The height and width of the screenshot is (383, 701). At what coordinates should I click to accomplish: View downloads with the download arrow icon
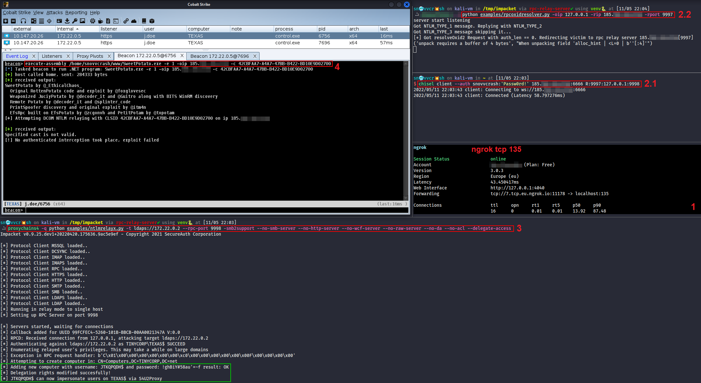(x=67, y=21)
